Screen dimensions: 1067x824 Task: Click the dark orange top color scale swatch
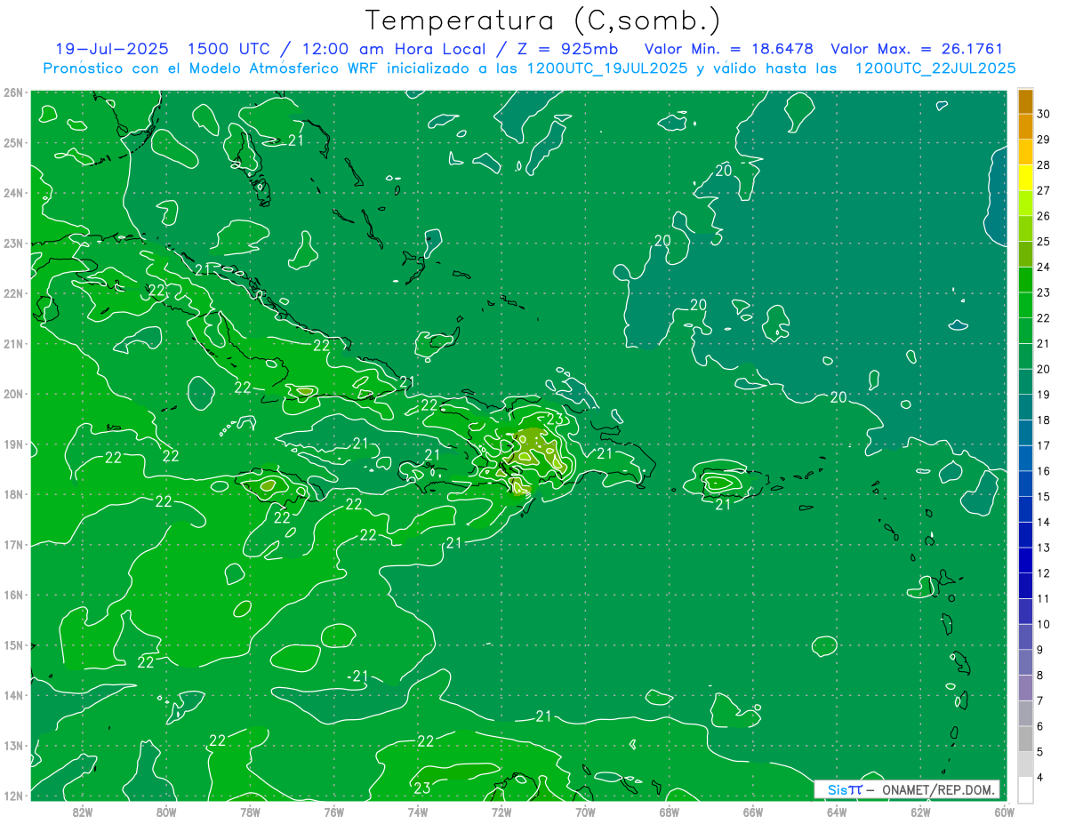pyautogui.click(x=1025, y=101)
